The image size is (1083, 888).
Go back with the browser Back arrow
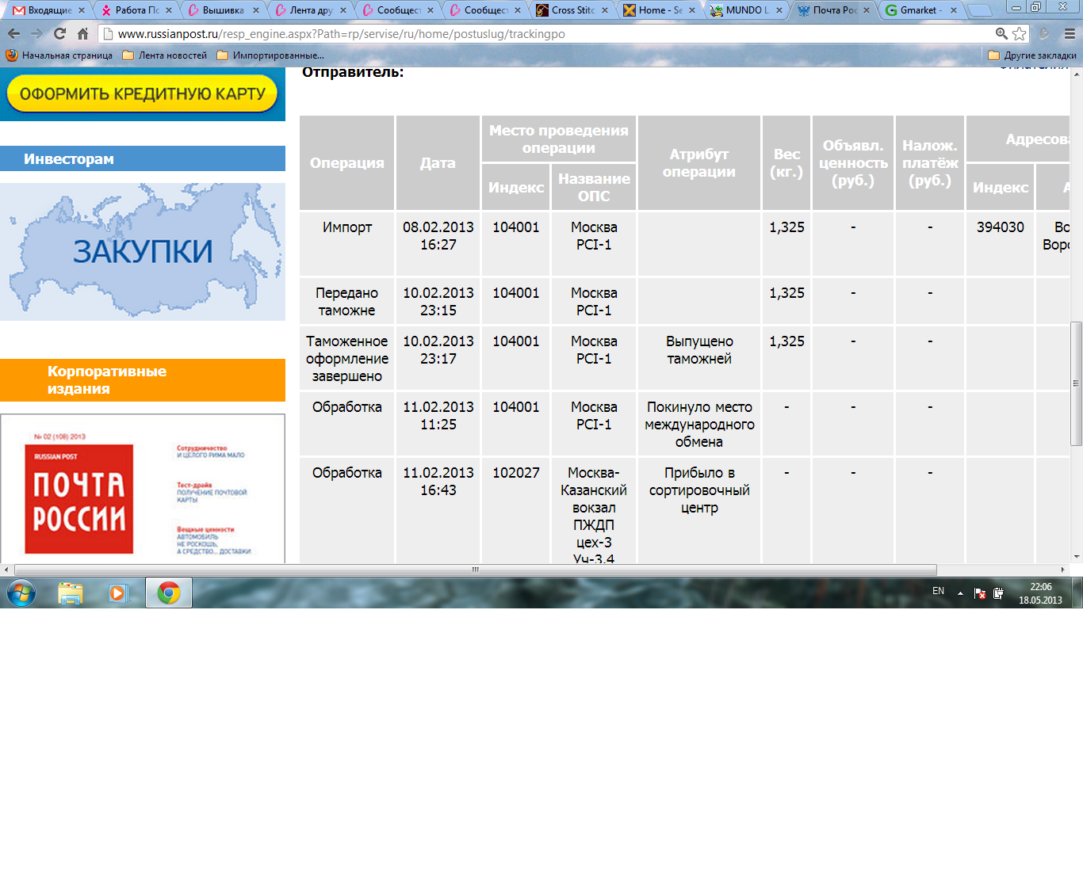[13, 34]
